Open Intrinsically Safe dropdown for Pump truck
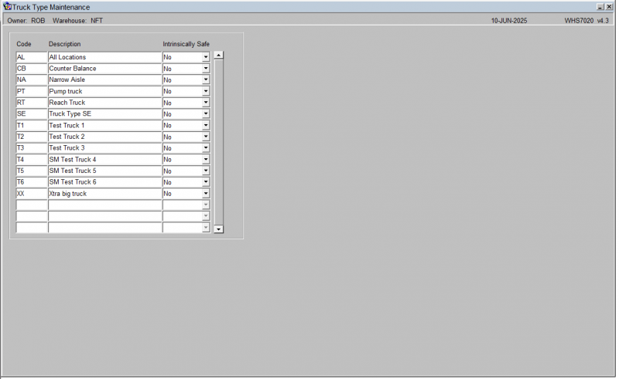Image resolution: width=619 pixels, height=379 pixels. pyautogui.click(x=206, y=91)
